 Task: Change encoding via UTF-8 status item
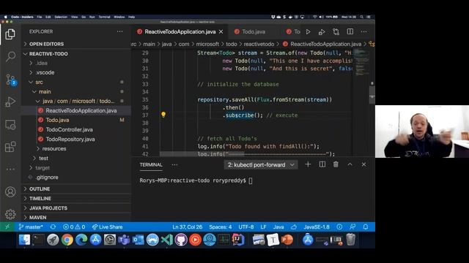[x=246, y=227]
